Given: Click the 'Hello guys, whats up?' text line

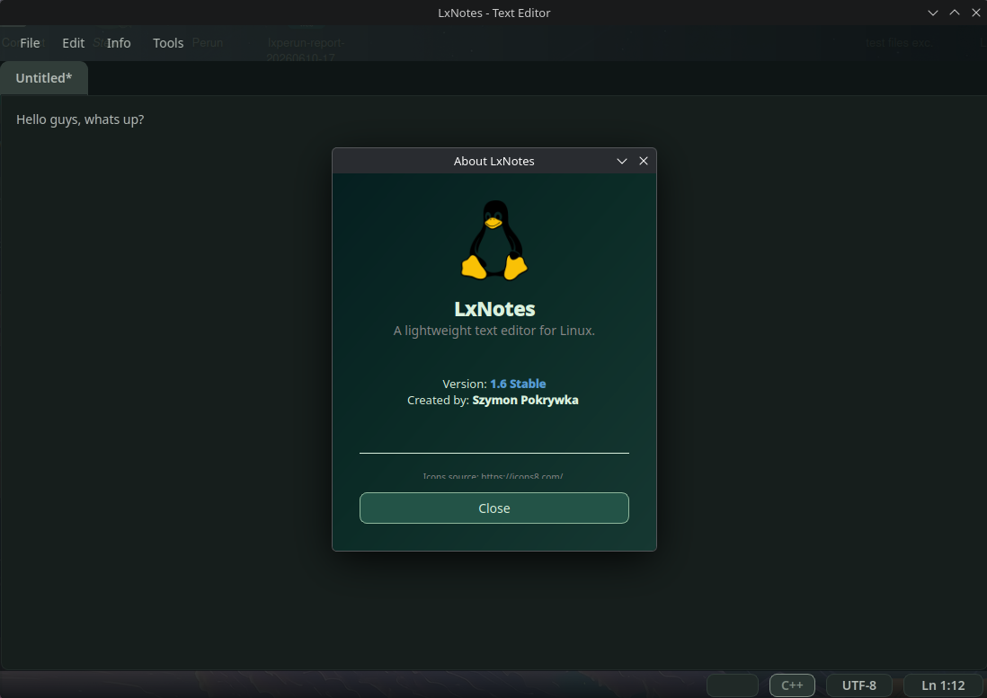Looking at the screenshot, I should [80, 119].
